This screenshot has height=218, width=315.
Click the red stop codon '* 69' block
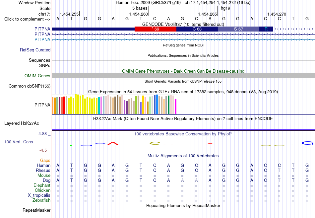(x=156, y=29)
